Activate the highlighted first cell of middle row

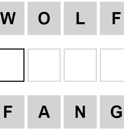click(x=12, y=65)
